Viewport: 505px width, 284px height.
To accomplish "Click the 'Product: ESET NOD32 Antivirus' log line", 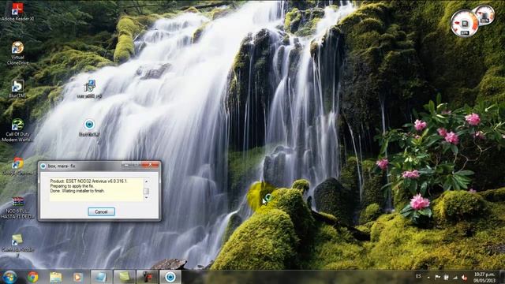I will (88, 181).
